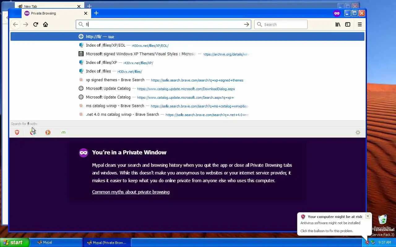Viewport: 396px width, 247px height.
Task: Open the home page via house icon
Action: 45,24
